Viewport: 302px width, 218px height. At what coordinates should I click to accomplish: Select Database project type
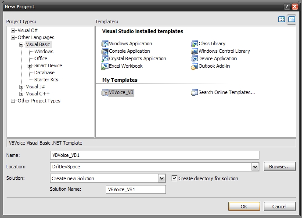tap(44, 73)
